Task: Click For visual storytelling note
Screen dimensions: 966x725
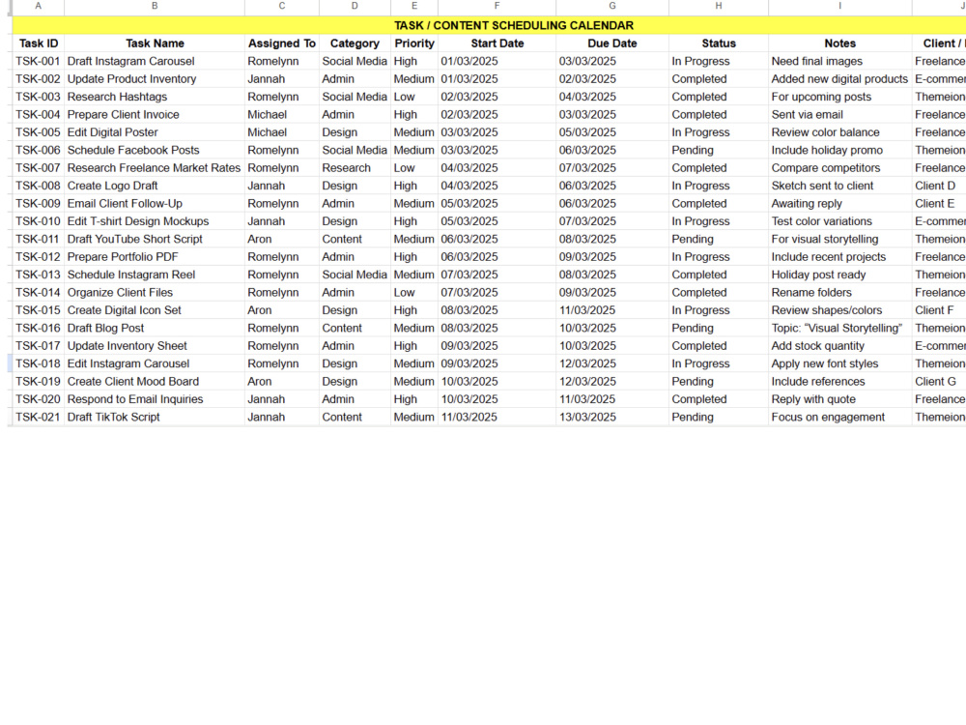Action: click(x=839, y=239)
